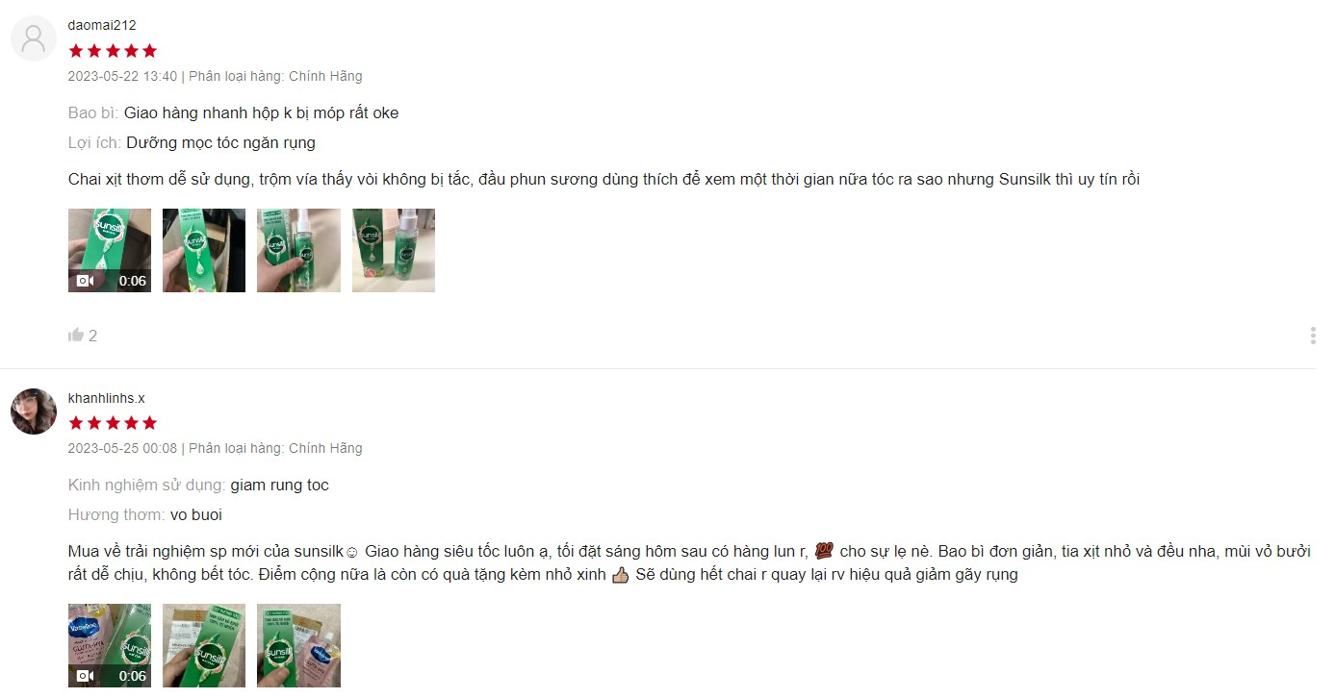
Task: Open daomai212's fourth photo of box and bottle
Action: click(394, 250)
